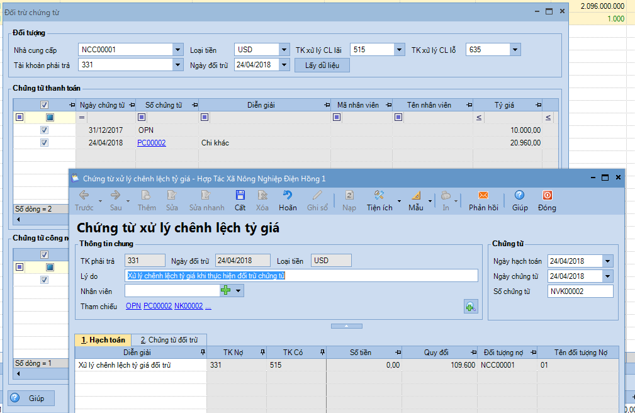Switch to the 1. Hạch toán tab

coord(103,339)
